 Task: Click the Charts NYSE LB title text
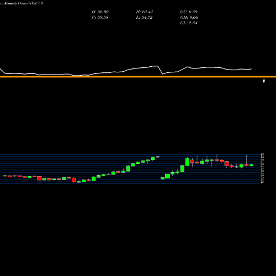[30, 3]
